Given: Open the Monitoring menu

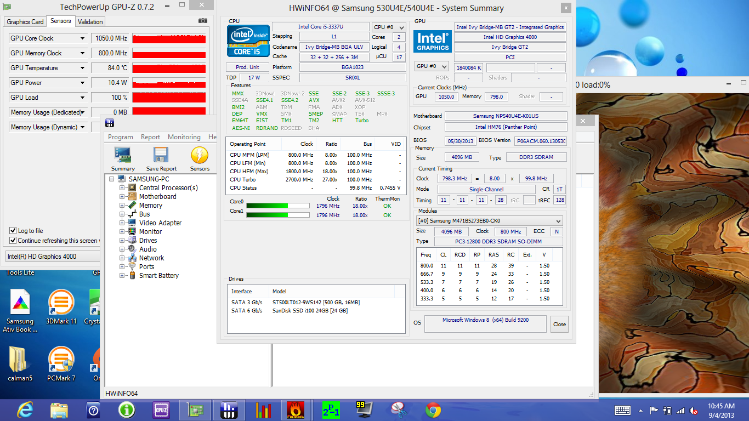Looking at the screenshot, I should [x=184, y=137].
